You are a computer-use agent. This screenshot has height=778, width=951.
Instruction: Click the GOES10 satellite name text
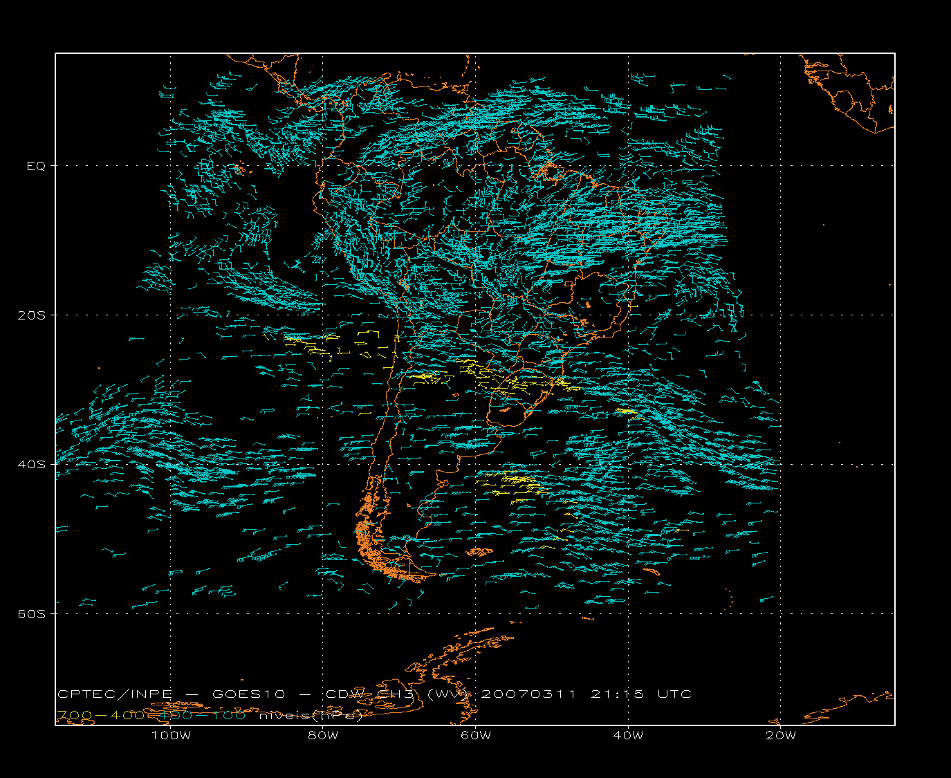click(248, 694)
